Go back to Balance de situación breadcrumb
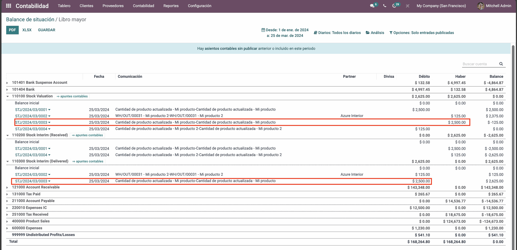This screenshot has width=517, height=250. point(30,19)
